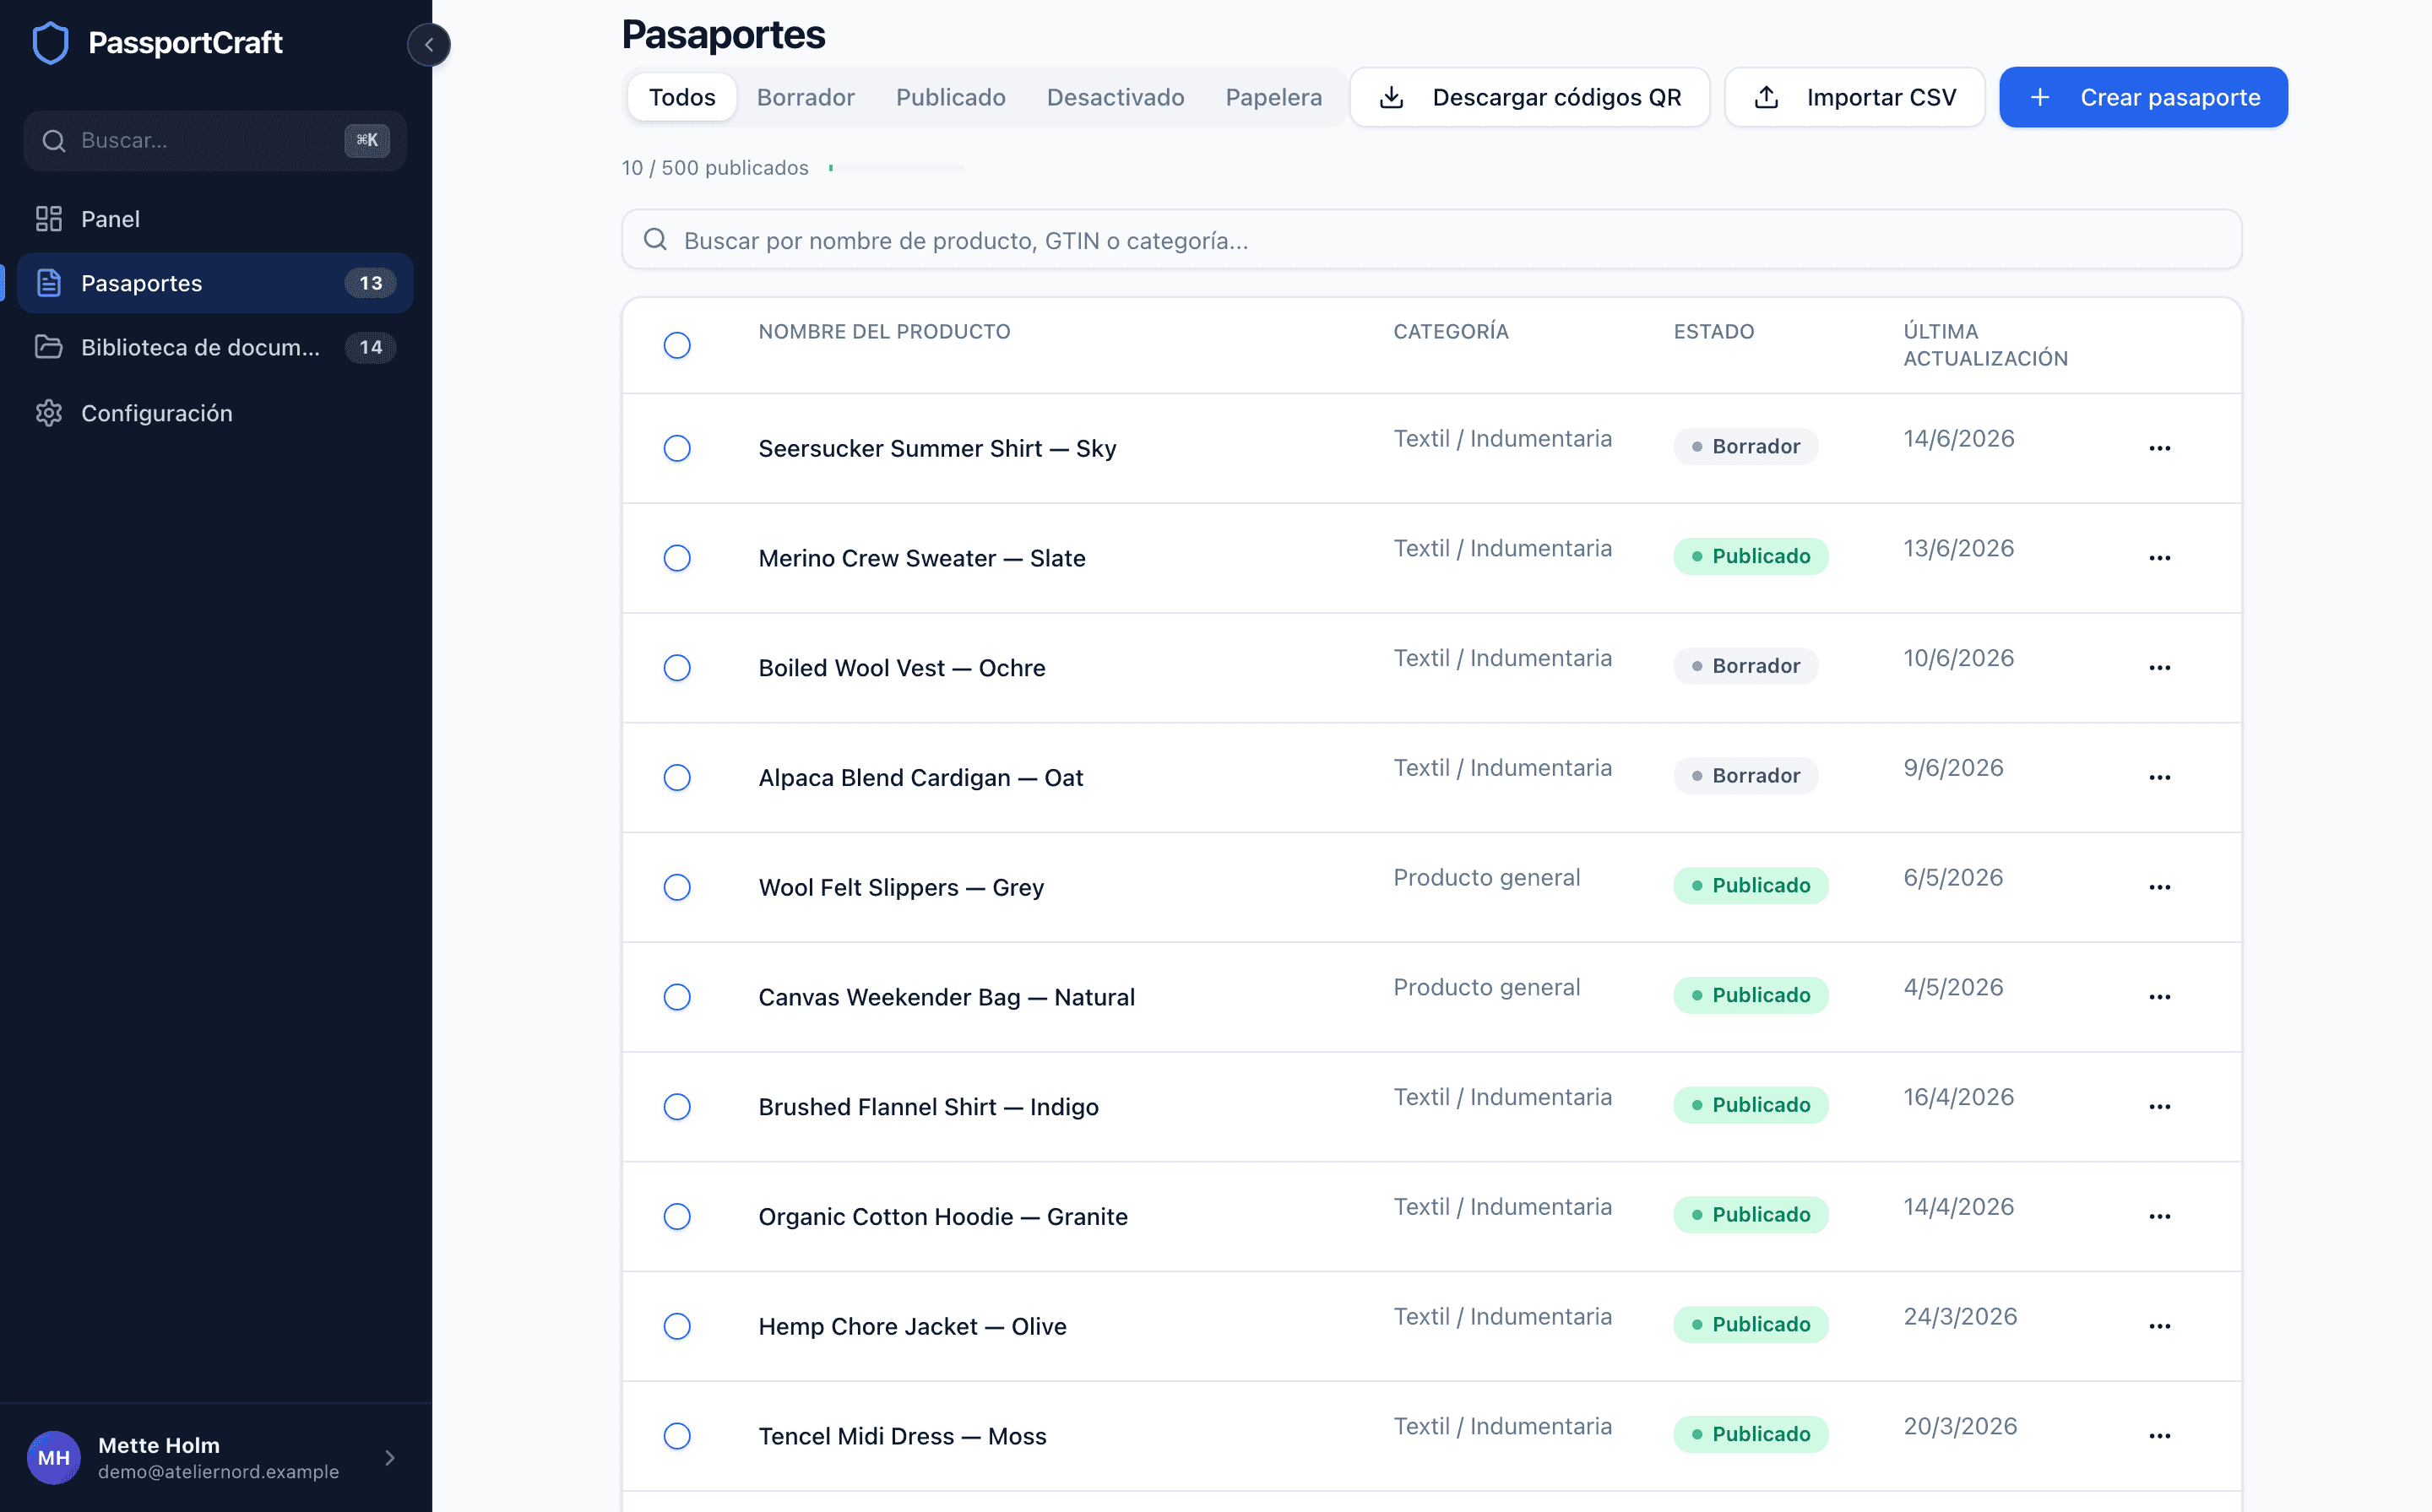This screenshot has width=2432, height=1512.
Task: Click the Descargar códigos QR button
Action: tap(1530, 97)
